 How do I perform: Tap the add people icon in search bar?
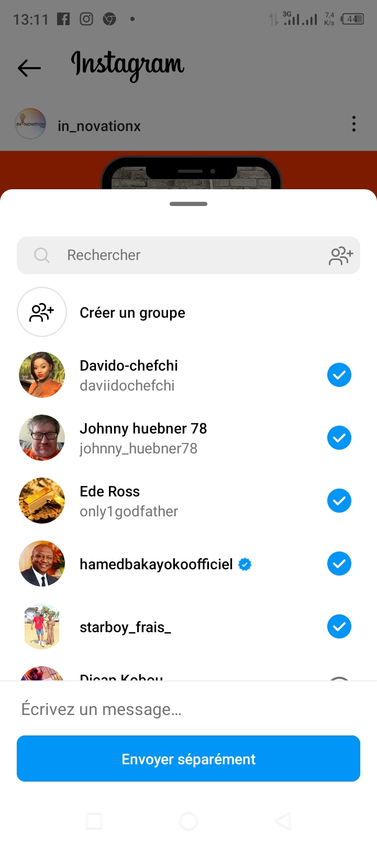(341, 255)
